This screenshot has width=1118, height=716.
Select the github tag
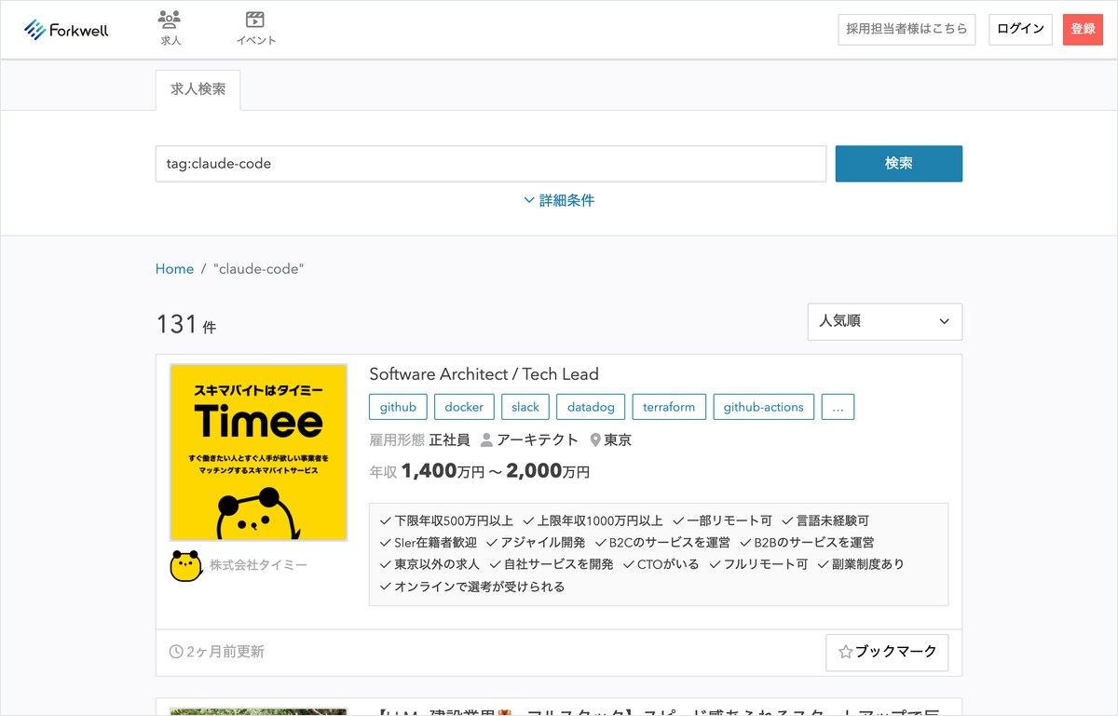pyautogui.click(x=398, y=407)
